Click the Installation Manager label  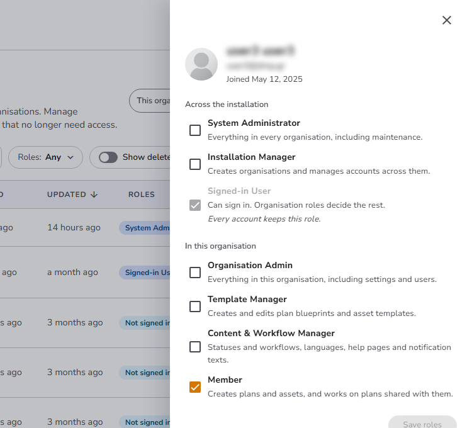coord(251,157)
